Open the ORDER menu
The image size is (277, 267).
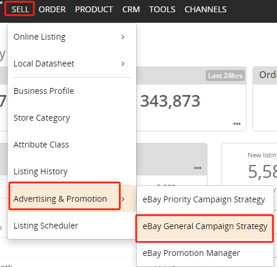pos(52,9)
